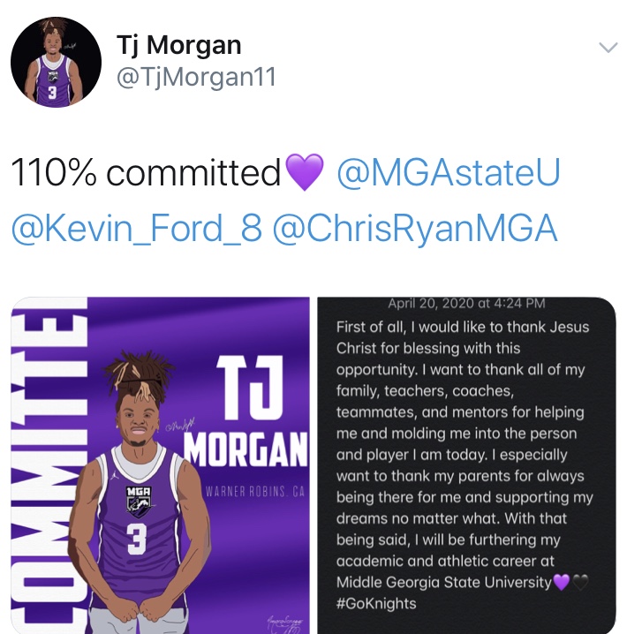Open the @Kevin_Ford_8 mention
Screen dimensions: 627x634
pos(137,228)
